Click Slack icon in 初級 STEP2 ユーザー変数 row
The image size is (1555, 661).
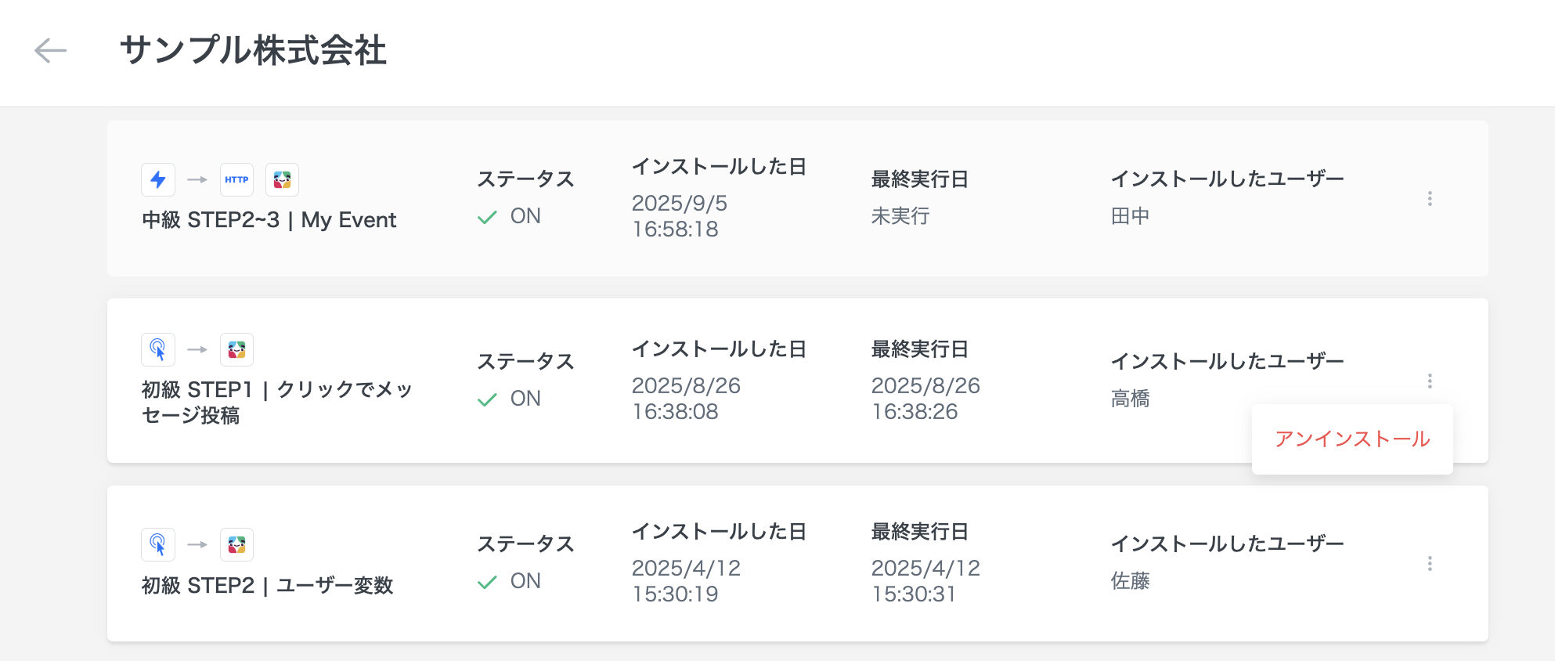point(236,544)
